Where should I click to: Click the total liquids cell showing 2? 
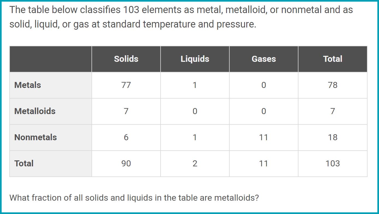(195, 163)
